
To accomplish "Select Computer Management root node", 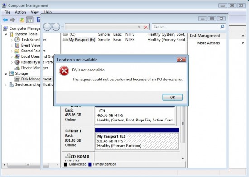I will click(x=22, y=28).
